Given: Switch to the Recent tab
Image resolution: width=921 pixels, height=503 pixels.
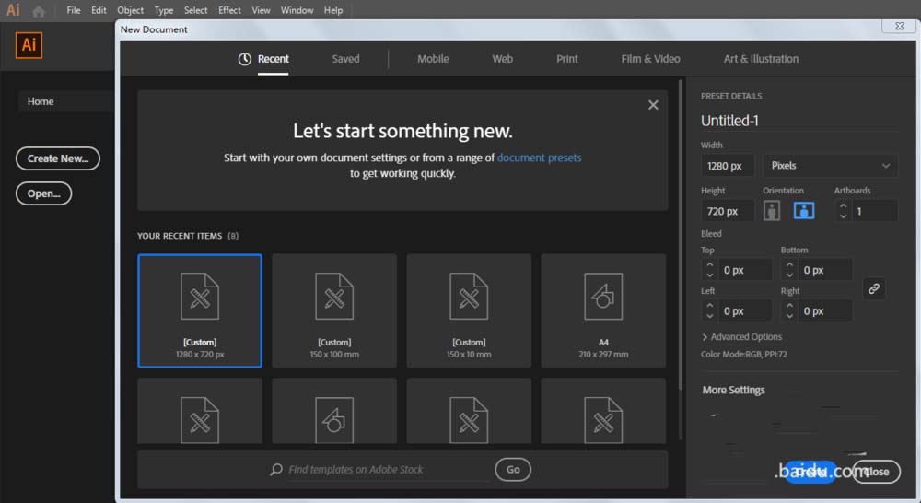Looking at the screenshot, I should click(x=274, y=59).
